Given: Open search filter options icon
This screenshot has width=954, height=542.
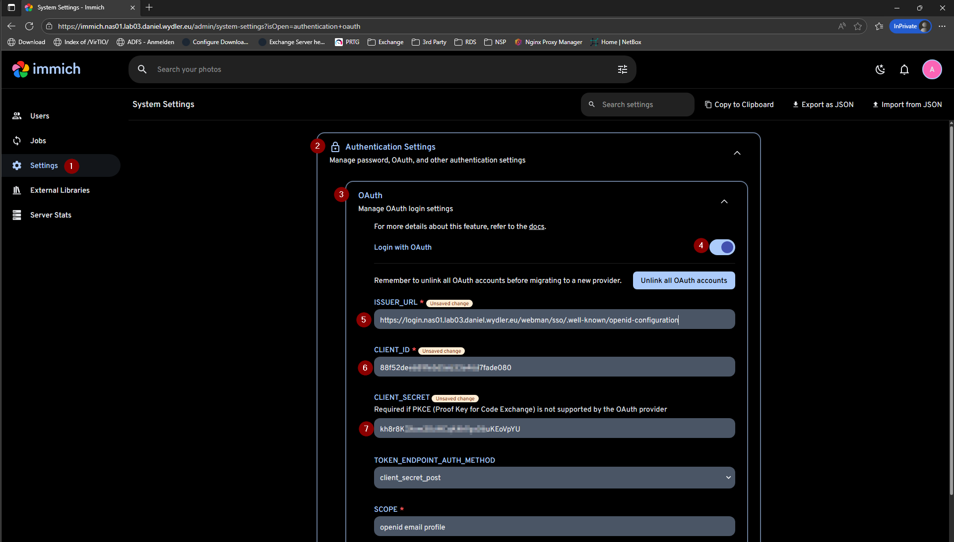Looking at the screenshot, I should pos(622,69).
